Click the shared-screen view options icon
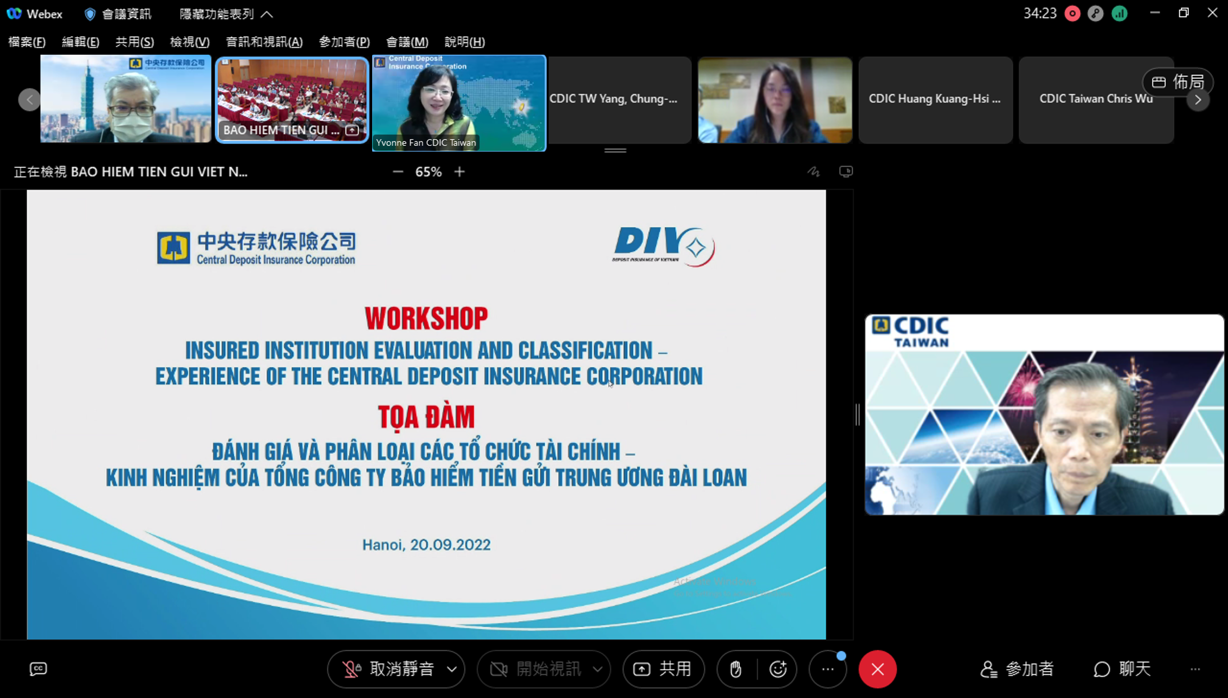Screen dimensions: 1228x698 click(x=846, y=172)
